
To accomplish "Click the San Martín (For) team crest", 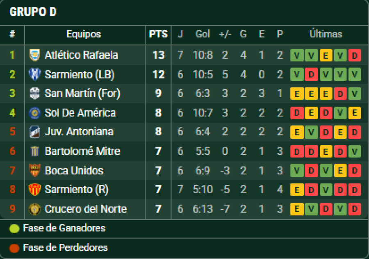I will pyautogui.click(x=35, y=94).
